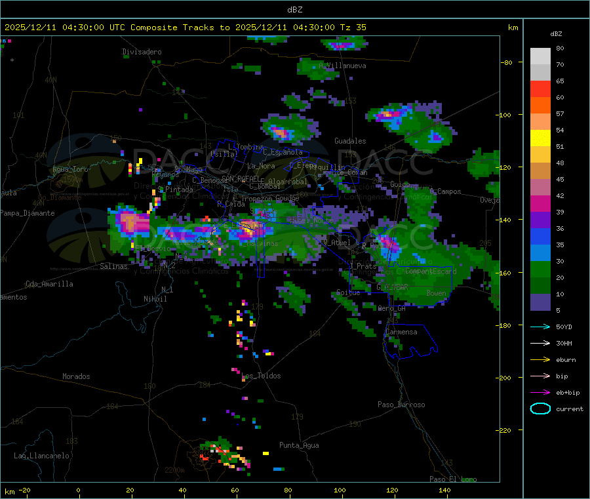Click the '0' value on the horizontal axis
The height and width of the screenshot is (499, 590).
tap(78, 490)
